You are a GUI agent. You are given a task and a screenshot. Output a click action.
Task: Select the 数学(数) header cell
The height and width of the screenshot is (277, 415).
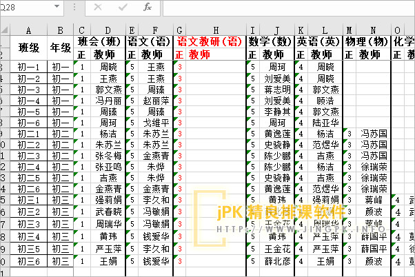point(270,41)
